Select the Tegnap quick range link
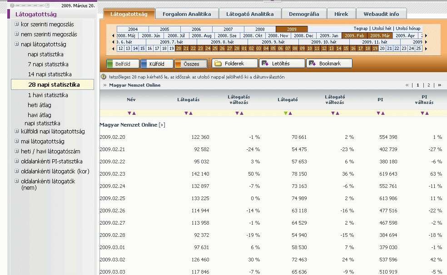This screenshot has height=275, width=447. click(361, 29)
